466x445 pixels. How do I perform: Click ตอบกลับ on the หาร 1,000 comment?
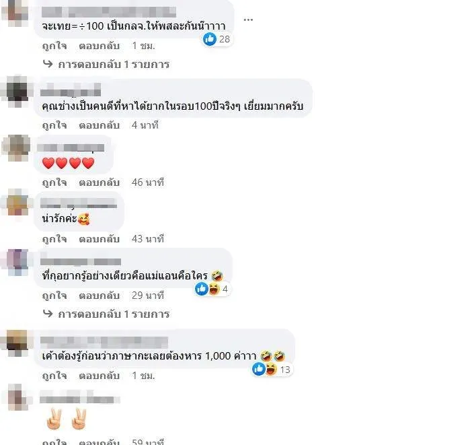[x=100, y=376]
